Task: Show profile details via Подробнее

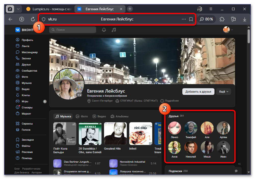Action: click(170, 101)
